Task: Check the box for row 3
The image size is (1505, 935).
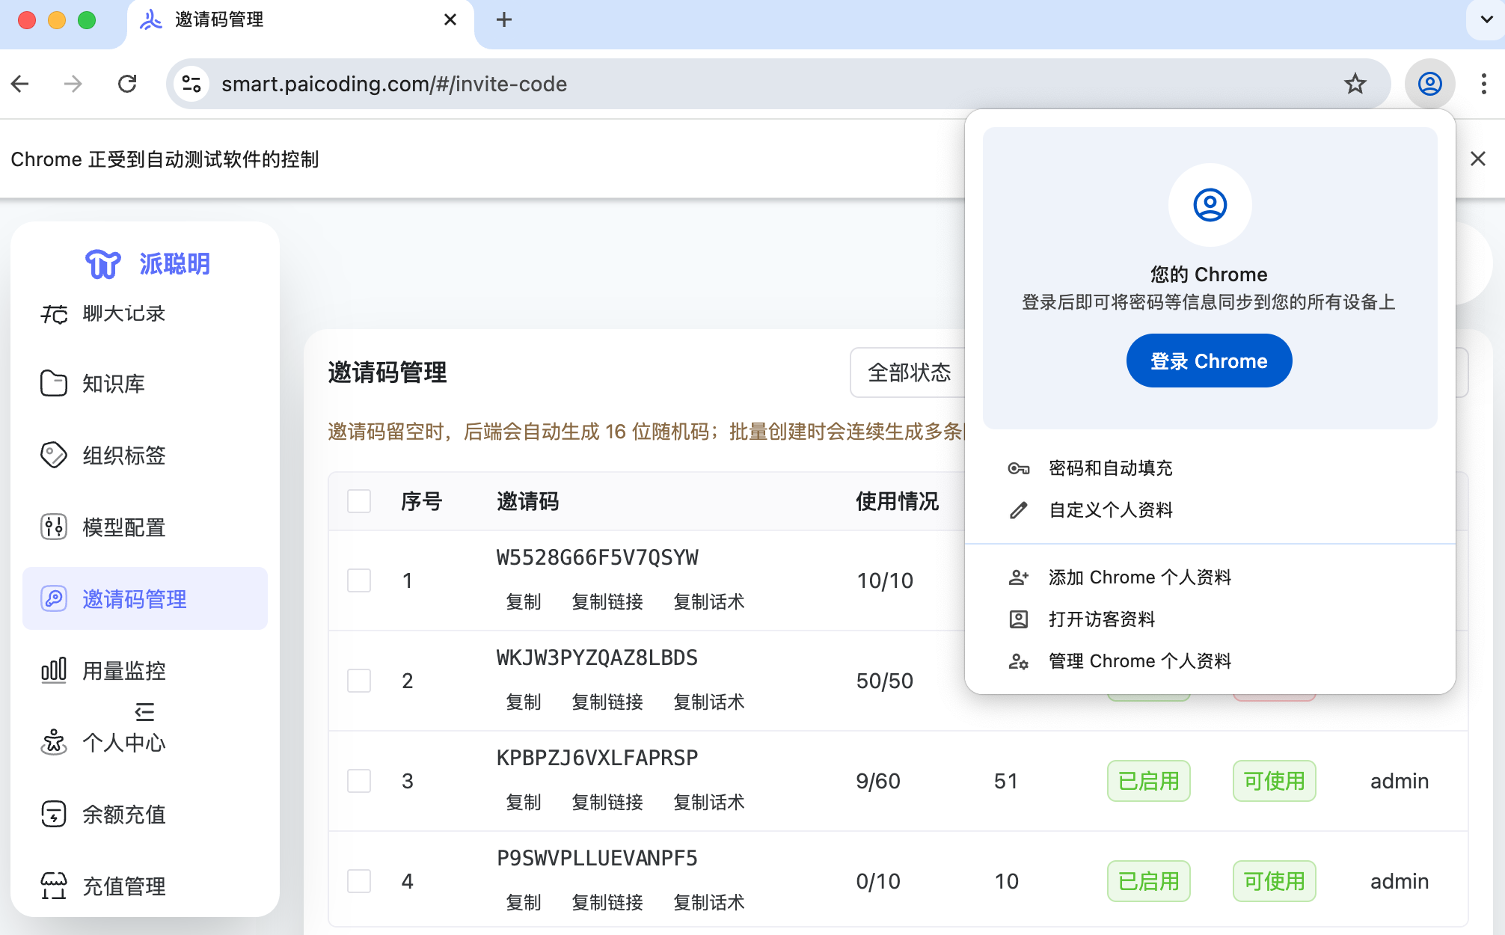Action: (359, 781)
